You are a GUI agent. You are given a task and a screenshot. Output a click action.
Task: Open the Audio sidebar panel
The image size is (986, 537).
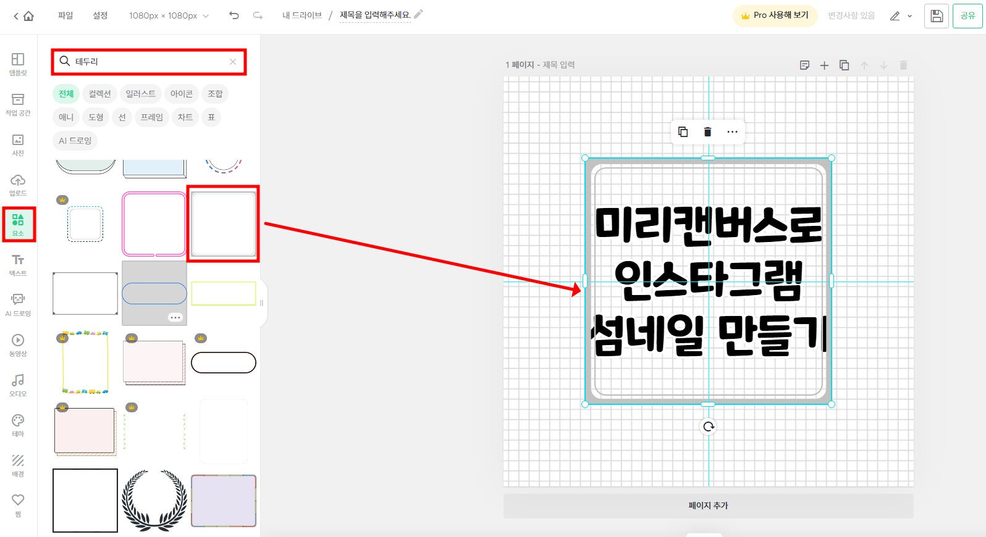pos(18,385)
